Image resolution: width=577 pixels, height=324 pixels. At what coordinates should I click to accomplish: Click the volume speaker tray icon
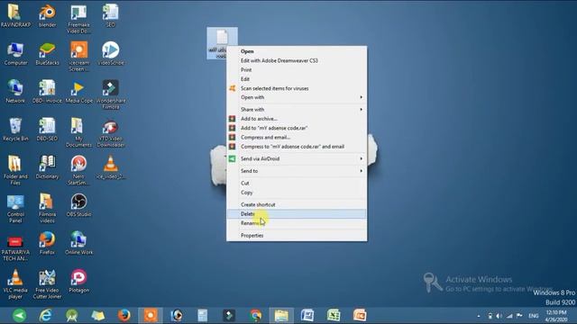pos(499,316)
